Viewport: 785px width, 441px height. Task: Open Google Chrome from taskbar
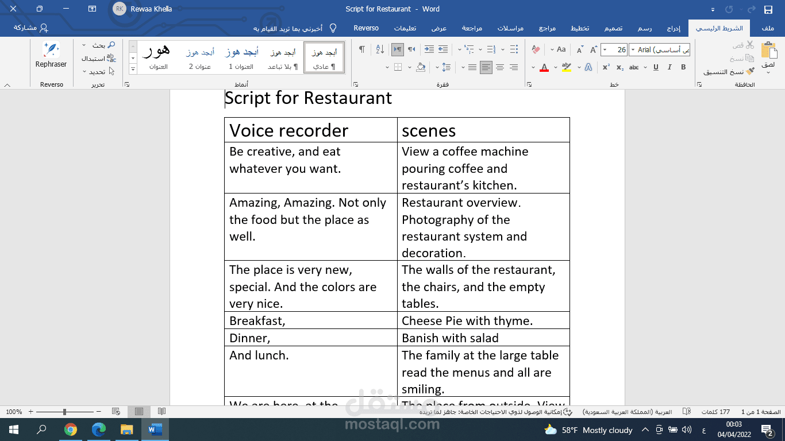click(71, 430)
